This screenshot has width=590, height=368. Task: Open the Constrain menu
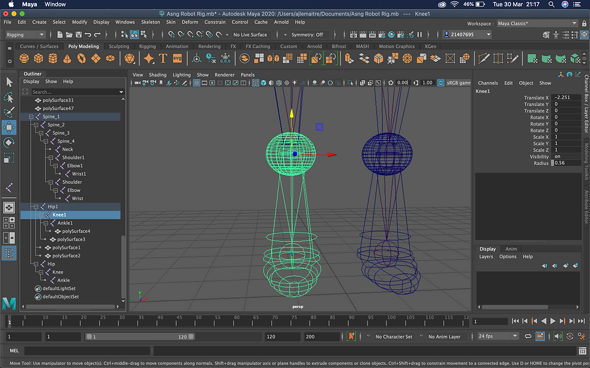pyautogui.click(x=215, y=22)
